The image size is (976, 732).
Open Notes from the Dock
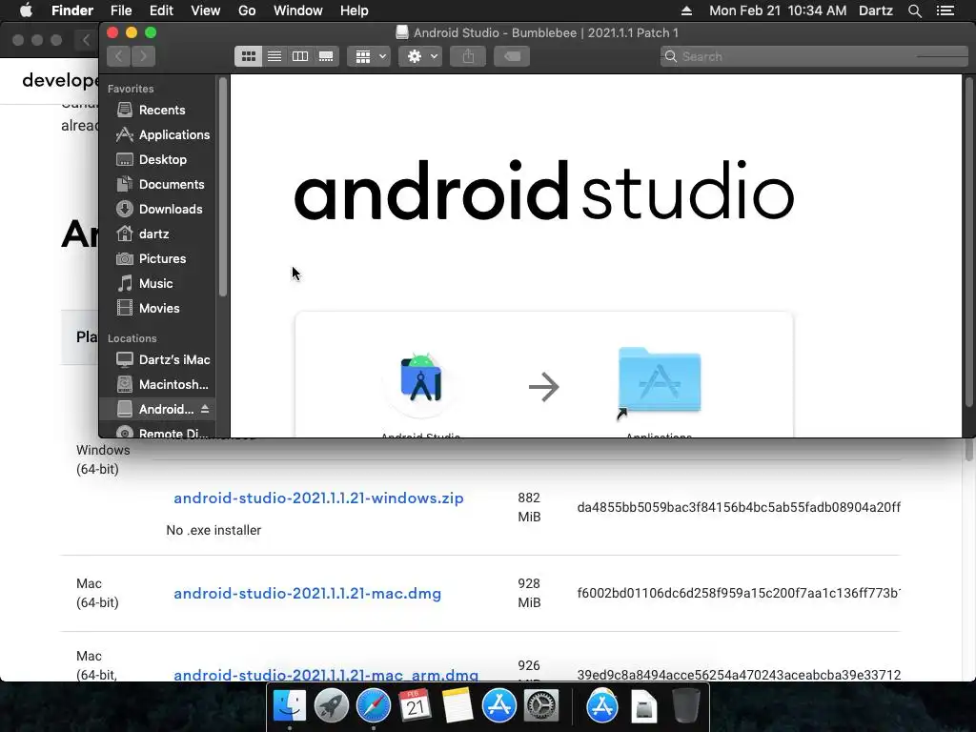click(457, 706)
